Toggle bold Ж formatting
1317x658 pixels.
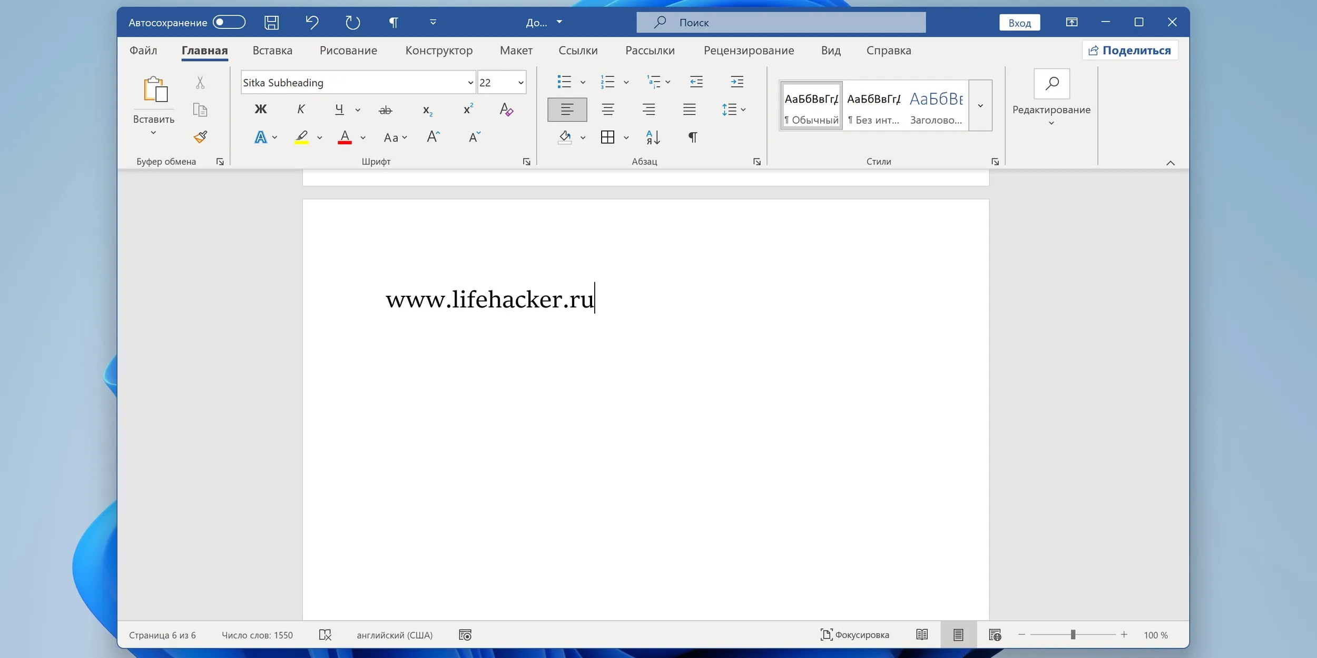[261, 109]
